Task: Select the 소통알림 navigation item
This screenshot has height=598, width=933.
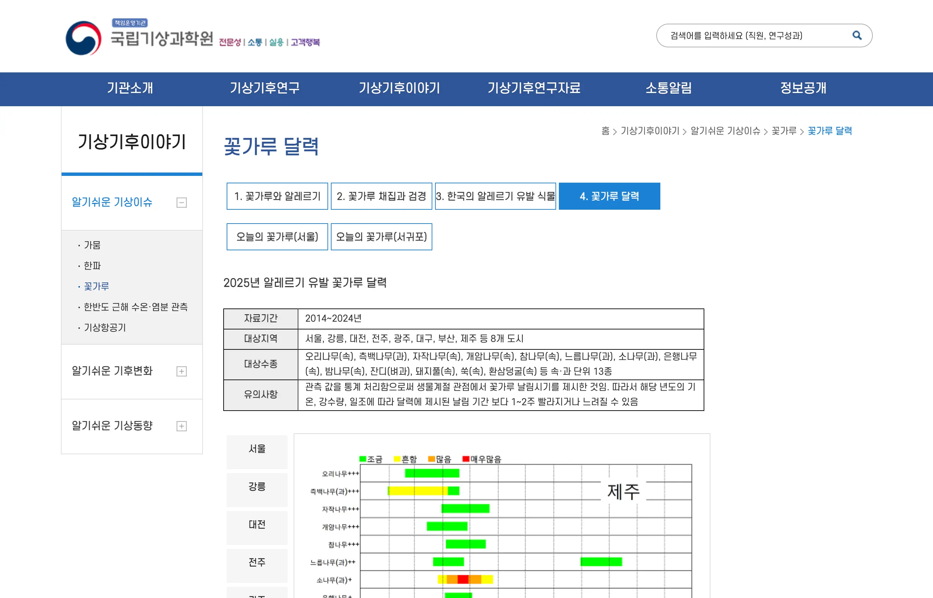Action: 668,88
